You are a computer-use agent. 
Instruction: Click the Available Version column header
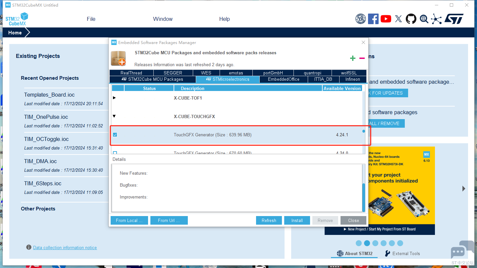tap(342, 88)
